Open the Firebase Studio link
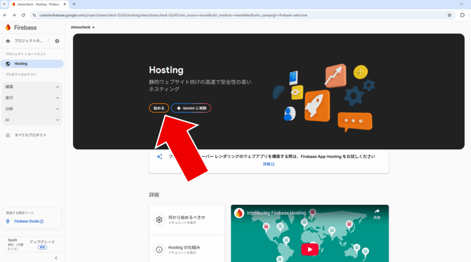 [29, 221]
